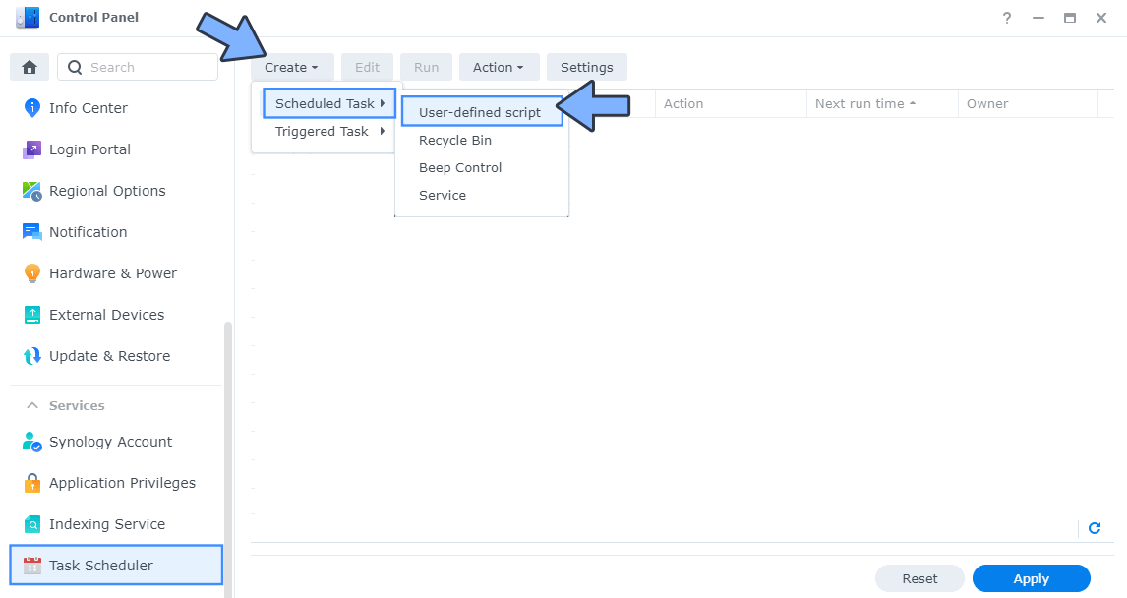
Task: Open the Action dropdown
Action: coord(498,67)
